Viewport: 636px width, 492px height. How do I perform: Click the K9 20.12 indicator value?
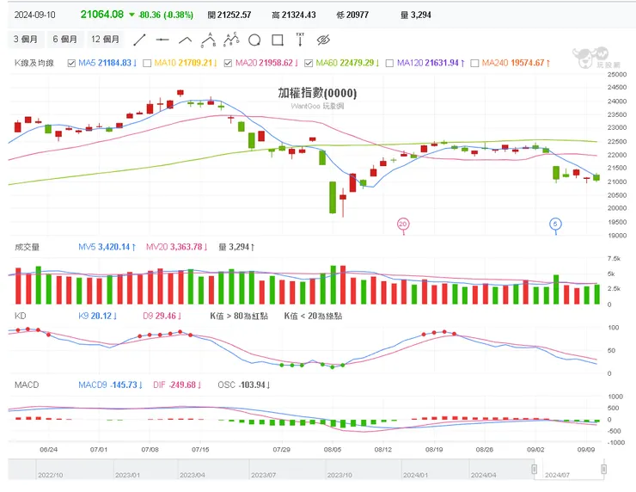[98, 316]
